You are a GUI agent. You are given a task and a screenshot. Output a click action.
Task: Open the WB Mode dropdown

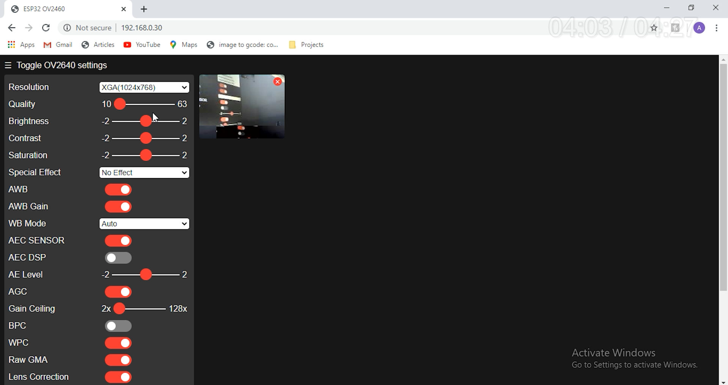(x=144, y=224)
